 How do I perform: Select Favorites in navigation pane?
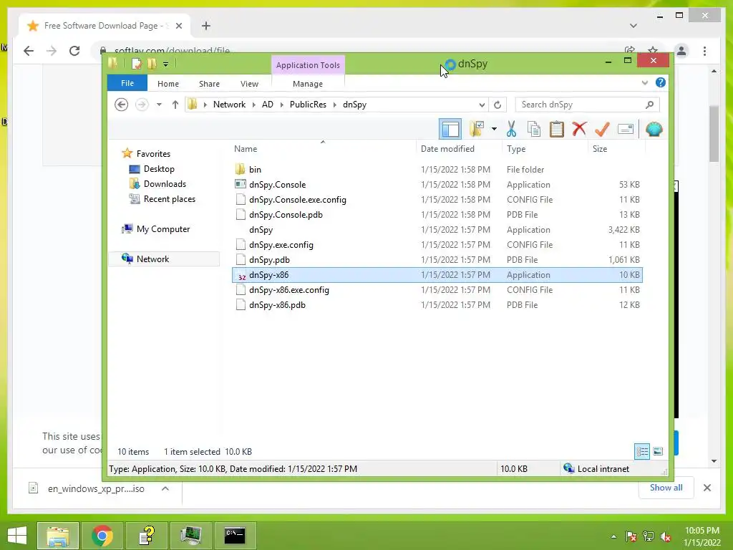[153, 153]
